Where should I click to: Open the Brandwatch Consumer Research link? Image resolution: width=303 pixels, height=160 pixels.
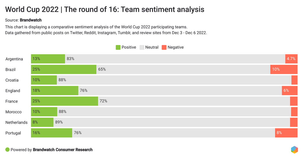coord(63,150)
